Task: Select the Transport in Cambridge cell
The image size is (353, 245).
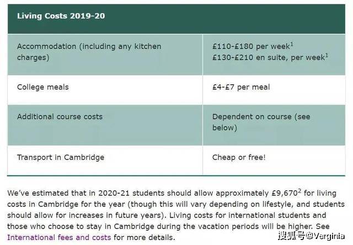Action: pyautogui.click(x=105, y=160)
